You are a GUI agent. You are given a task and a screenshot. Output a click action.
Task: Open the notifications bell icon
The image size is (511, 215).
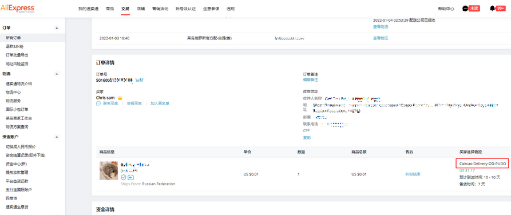[x=492, y=9]
